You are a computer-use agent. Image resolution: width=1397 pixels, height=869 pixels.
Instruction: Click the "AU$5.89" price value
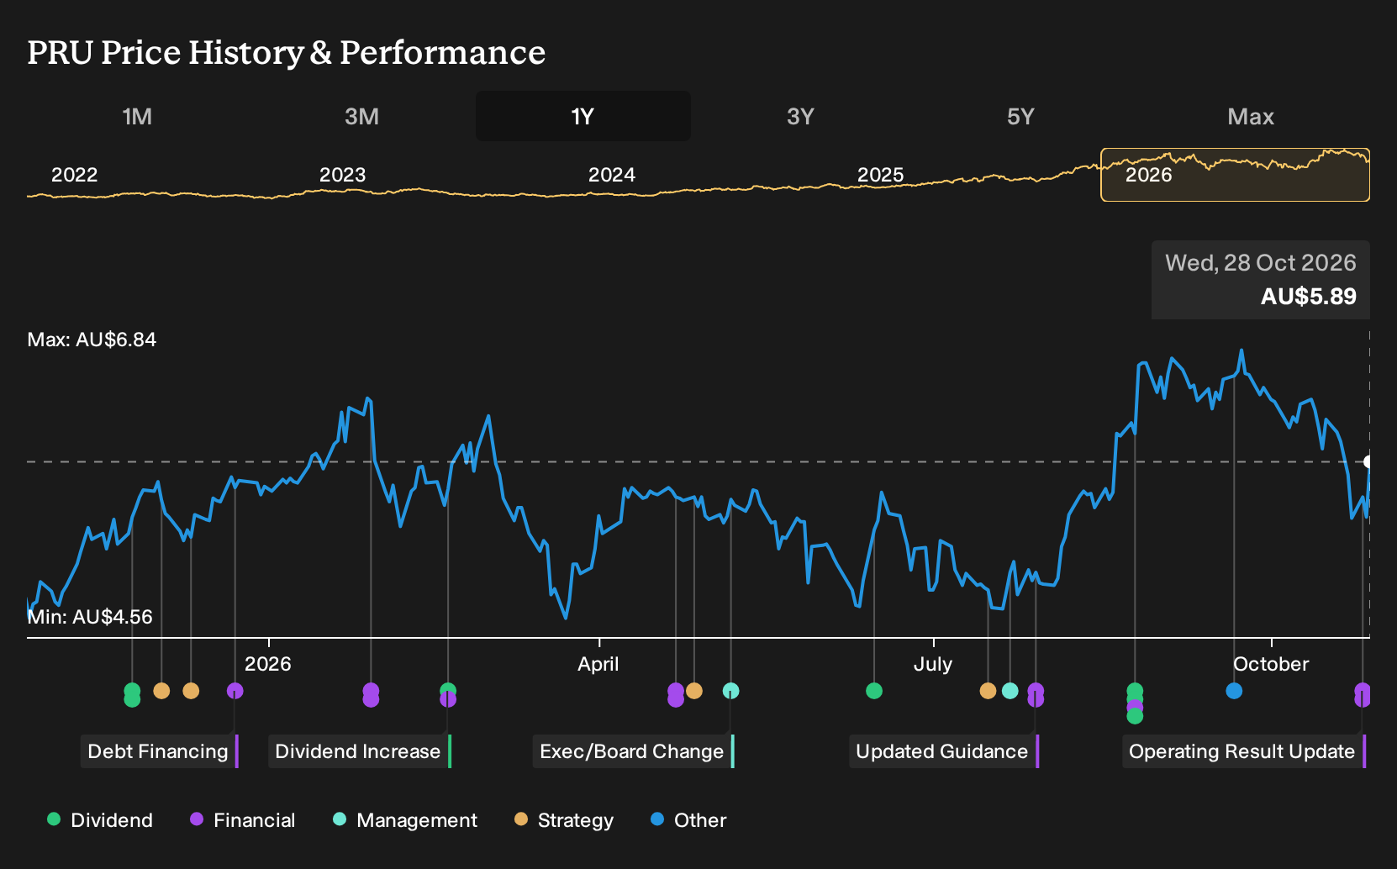1308,297
